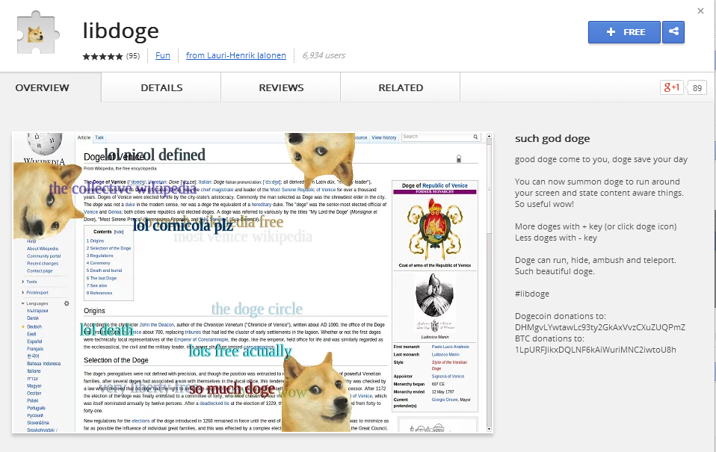This screenshot has width=716, height=452.
Task: Click the Dogecoin donation address text
Action: [x=600, y=327]
